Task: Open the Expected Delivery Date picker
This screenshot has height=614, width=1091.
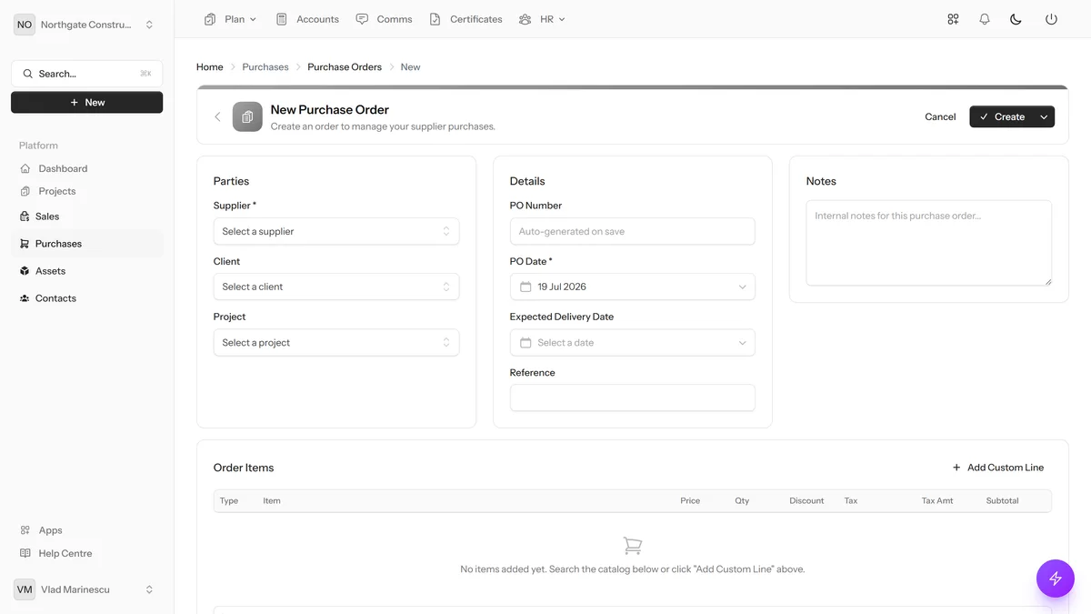Action: pos(633,343)
